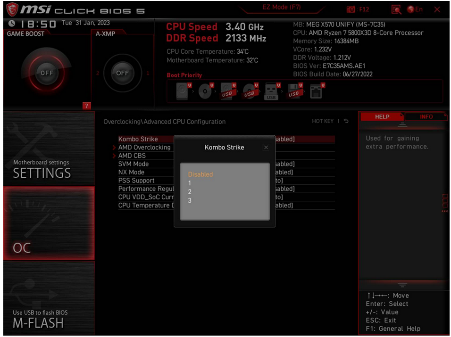The height and width of the screenshot is (337, 451).
Task: Open the OC overclocking section
Action: pos(49,223)
